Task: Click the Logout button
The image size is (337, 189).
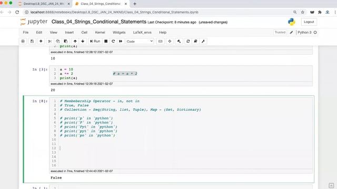Action: click(309, 22)
